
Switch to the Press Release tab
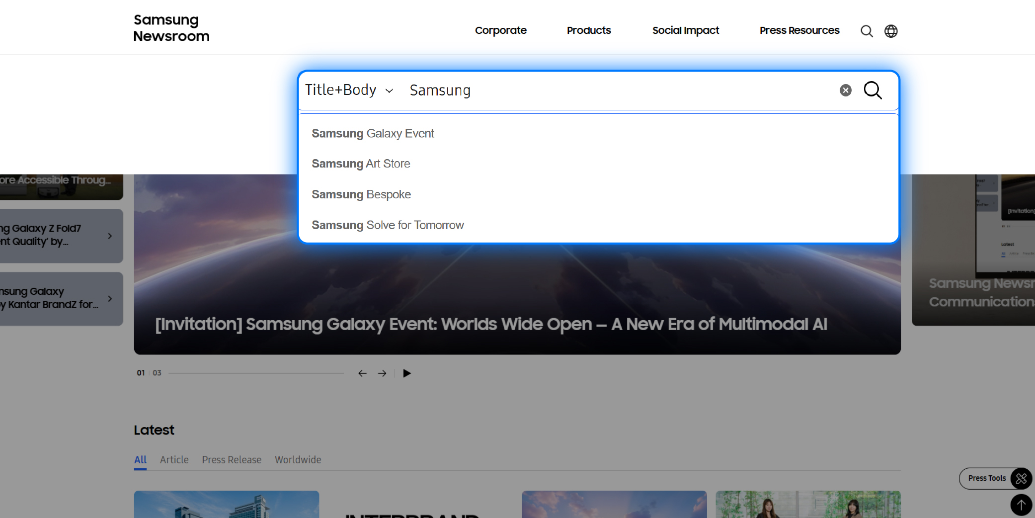point(232,460)
